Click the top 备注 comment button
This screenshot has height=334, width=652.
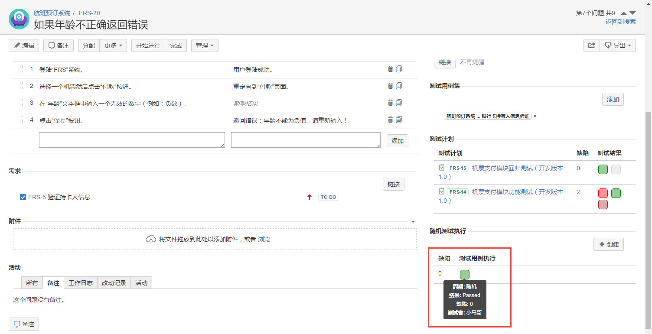(59, 45)
